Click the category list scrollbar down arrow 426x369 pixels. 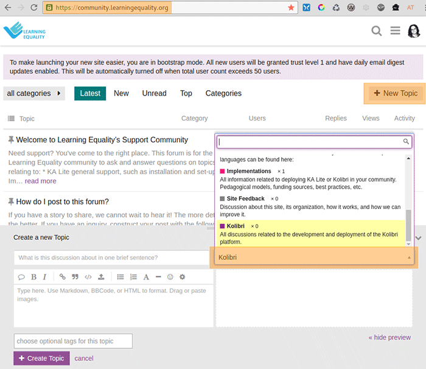[408, 244]
